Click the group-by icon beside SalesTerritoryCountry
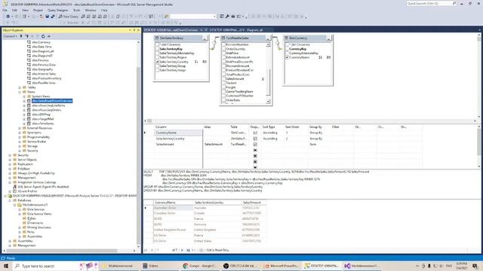The height and width of the screenshot is (271, 483). tap(205, 62)
